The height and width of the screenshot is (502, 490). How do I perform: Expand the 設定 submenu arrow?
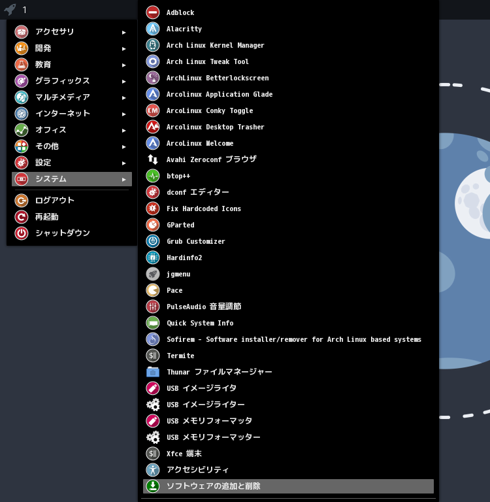coord(124,163)
